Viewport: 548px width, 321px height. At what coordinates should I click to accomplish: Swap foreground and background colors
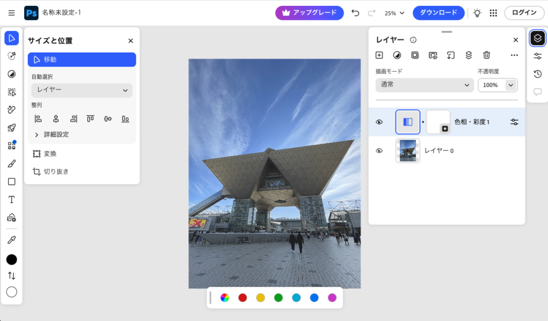(x=11, y=275)
